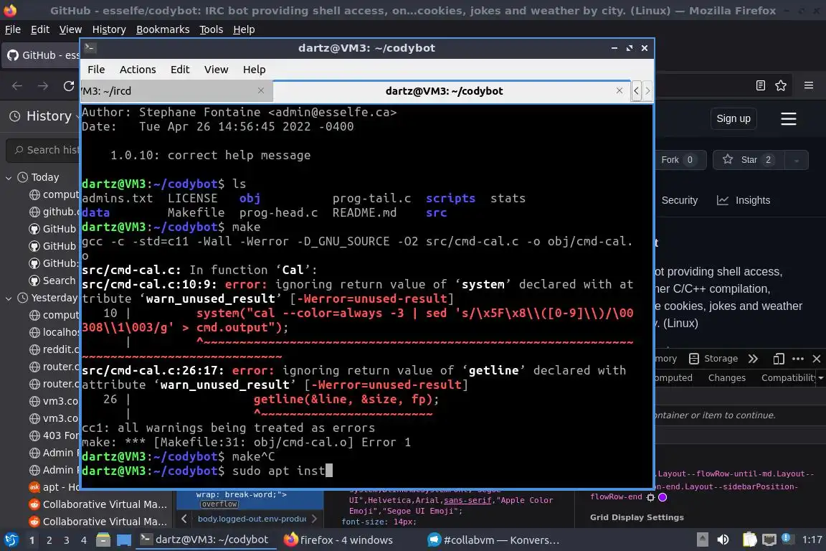This screenshot has height=551, width=826.
Task: Open the Storage panel in developer tools
Action: click(x=713, y=359)
